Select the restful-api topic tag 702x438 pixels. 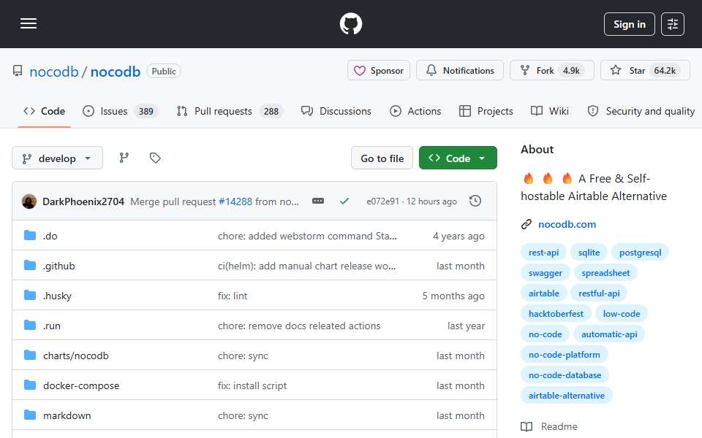599,293
